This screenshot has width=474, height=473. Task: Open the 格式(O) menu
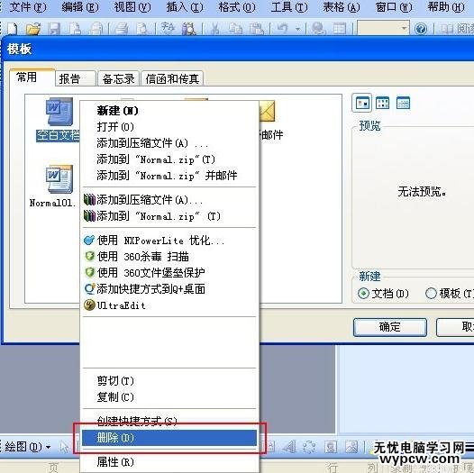(x=237, y=7)
